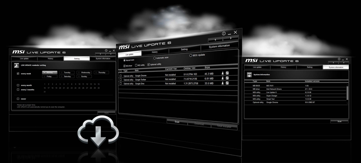Screen dimensions: 361x163
Task: Click the left arrow in center window header
Action: (215, 40)
